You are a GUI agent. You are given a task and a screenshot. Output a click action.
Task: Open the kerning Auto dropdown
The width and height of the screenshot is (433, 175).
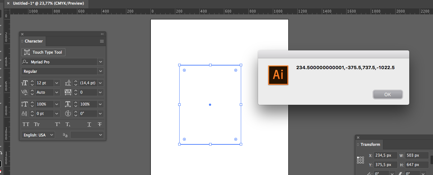[57, 92]
